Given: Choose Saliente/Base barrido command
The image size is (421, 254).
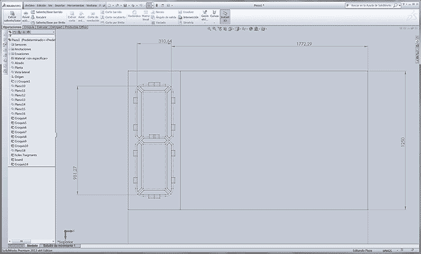Looking at the screenshot, I should [x=47, y=12].
